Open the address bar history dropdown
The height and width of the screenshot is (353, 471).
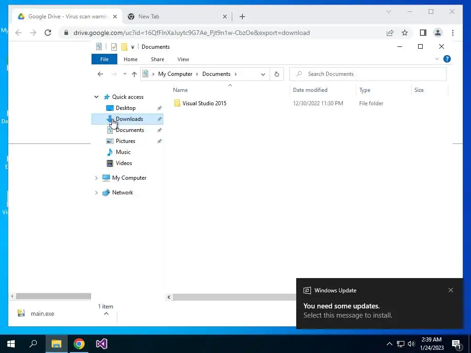point(263,74)
